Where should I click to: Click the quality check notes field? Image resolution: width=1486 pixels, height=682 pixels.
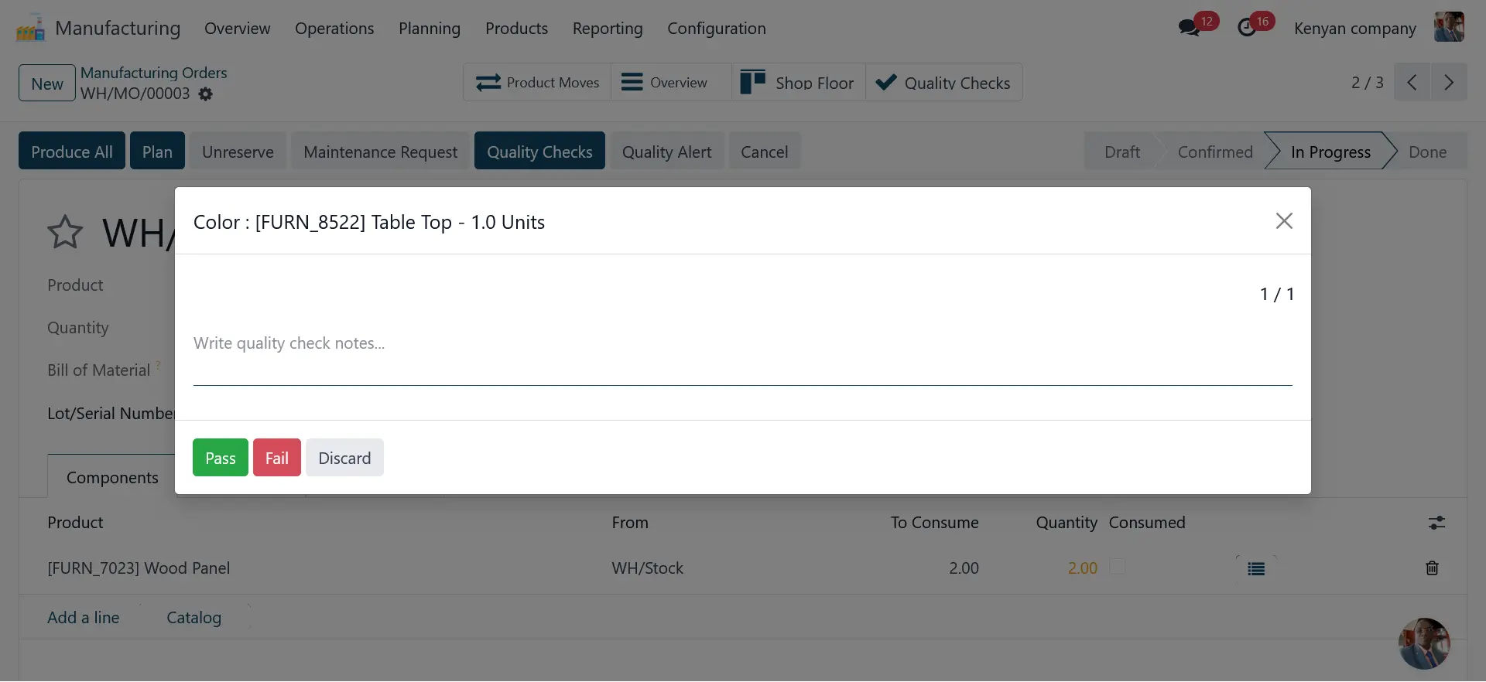741,344
